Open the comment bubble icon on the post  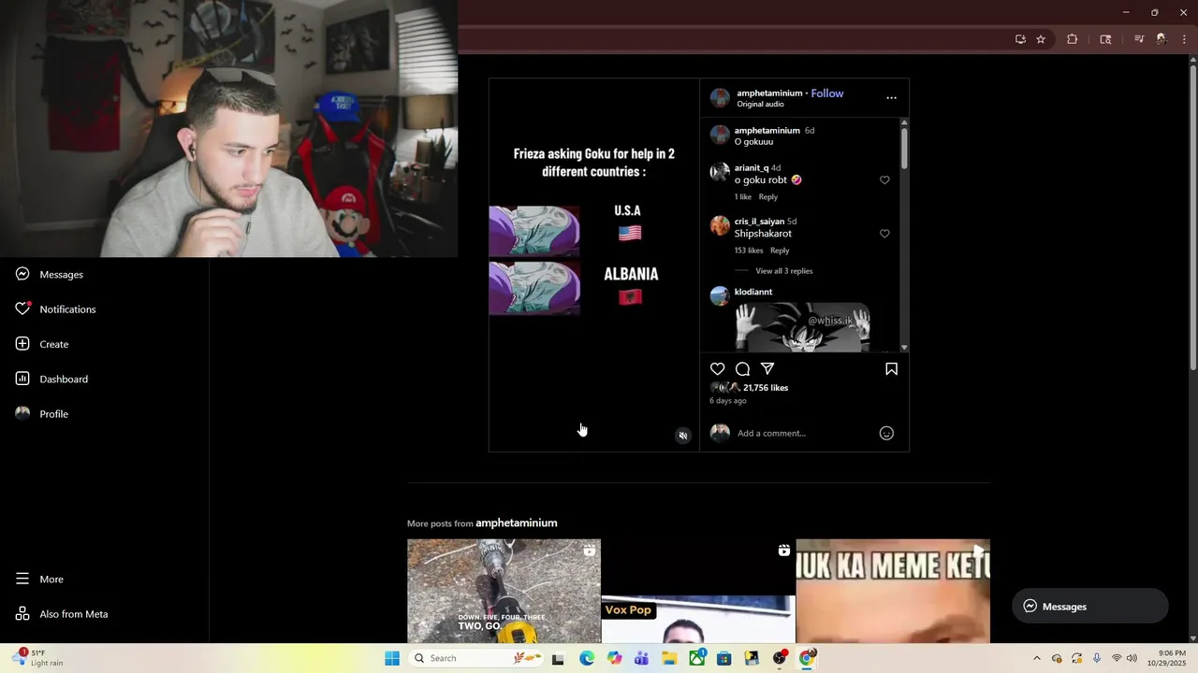click(x=742, y=369)
